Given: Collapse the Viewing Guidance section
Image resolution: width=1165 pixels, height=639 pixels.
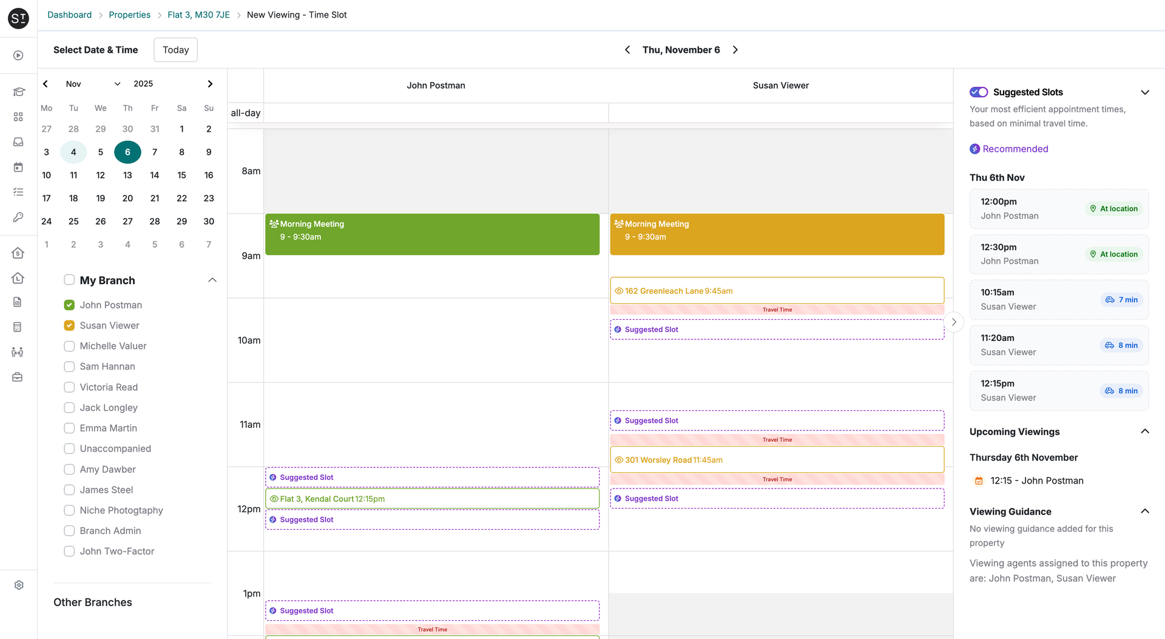Looking at the screenshot, I should (1144, 511).
